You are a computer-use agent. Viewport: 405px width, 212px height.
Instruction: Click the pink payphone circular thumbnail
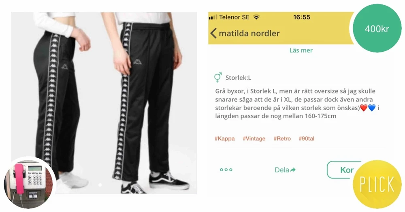(x=30, y=183)
